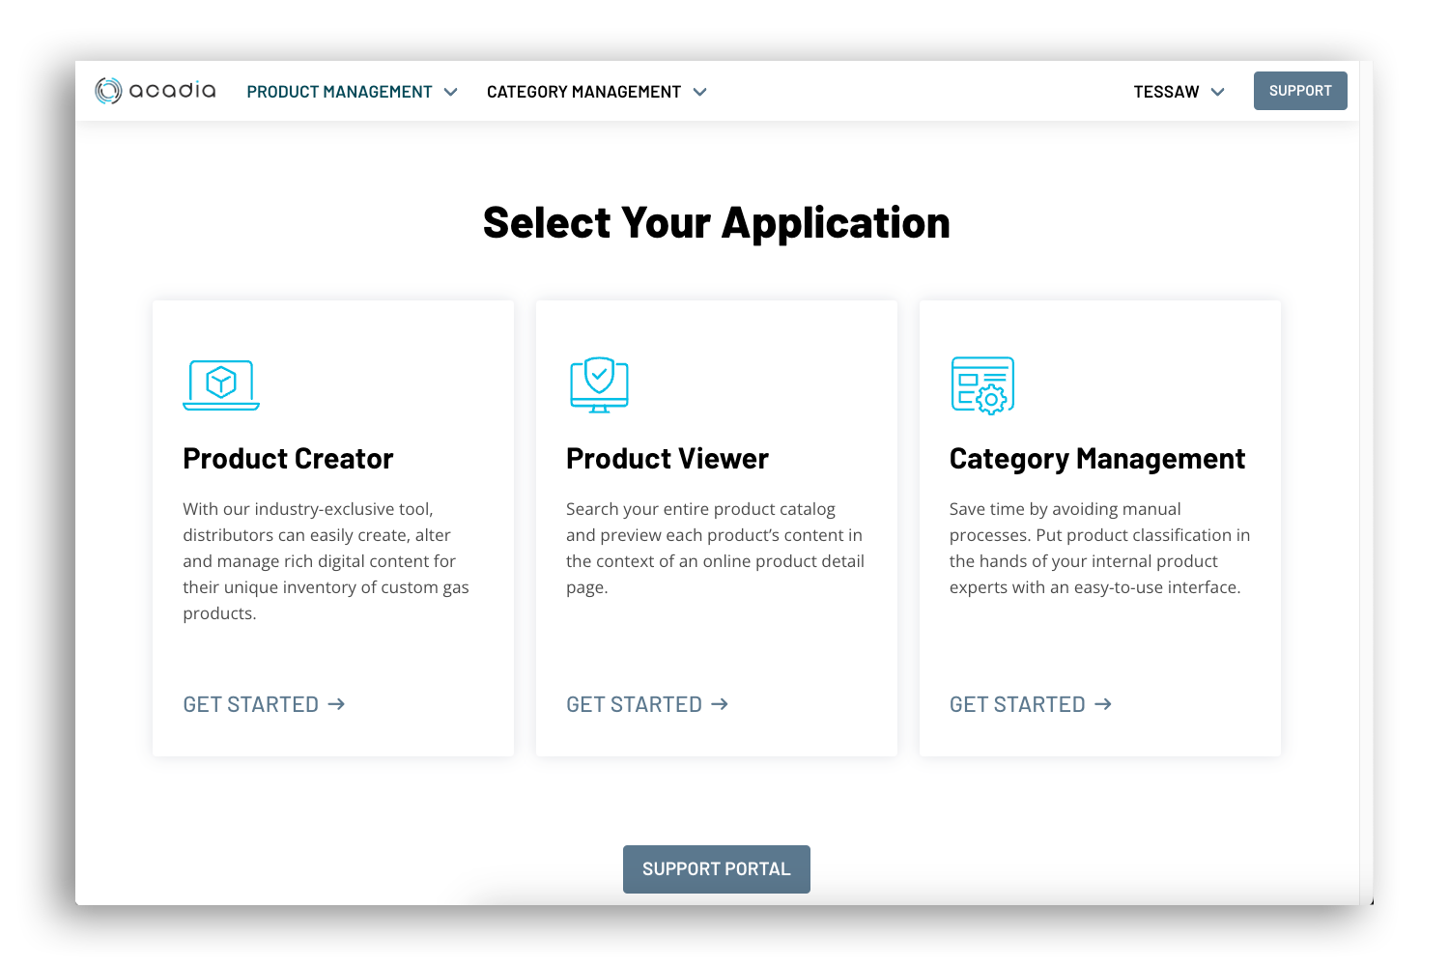Image resolution: width=1449 pixels, height=966 pixels.
Task: Get started with Category Management
Action: [x=1017, y=704]
